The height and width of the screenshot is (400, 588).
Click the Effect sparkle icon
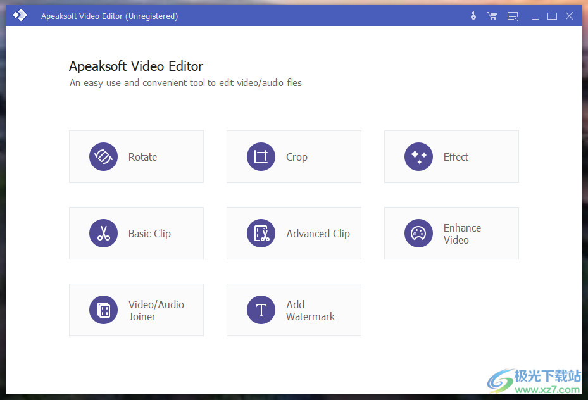(418, 157)
